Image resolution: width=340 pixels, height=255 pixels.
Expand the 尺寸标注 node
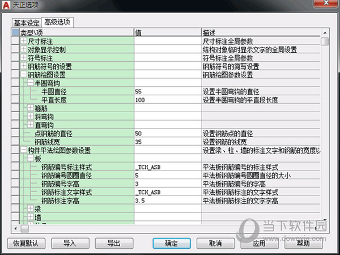point(24,41)
